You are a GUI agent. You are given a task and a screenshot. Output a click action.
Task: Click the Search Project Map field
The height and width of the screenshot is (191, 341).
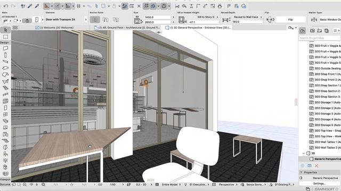[x=320, y=38]
